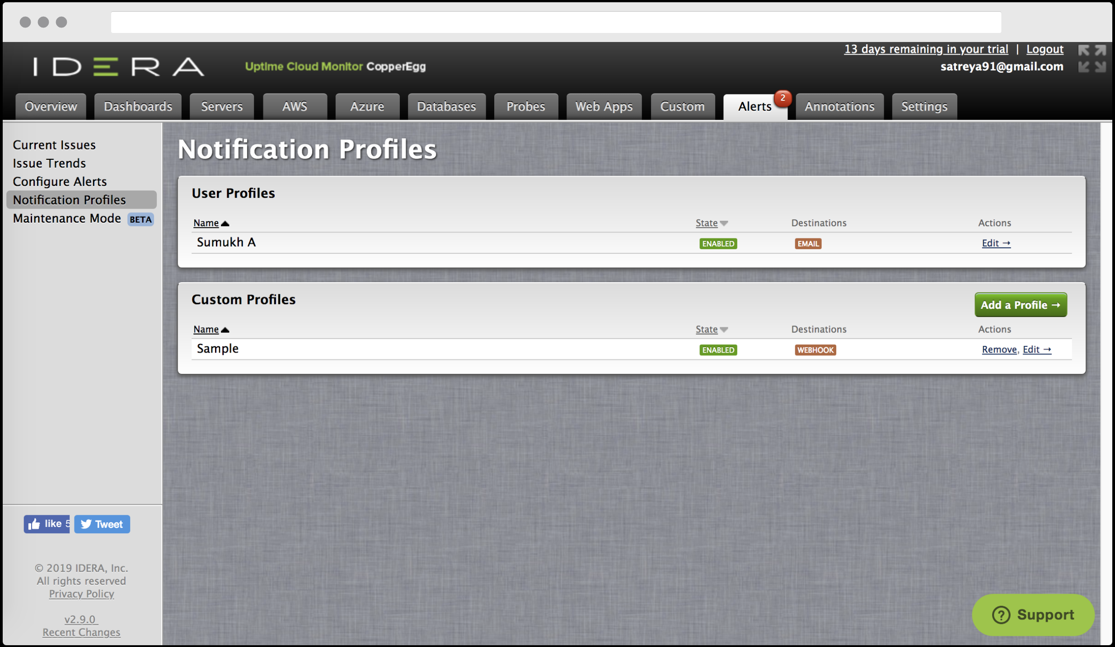Open the Support help widget
Screen dimensions: 1115x647
1033,614
